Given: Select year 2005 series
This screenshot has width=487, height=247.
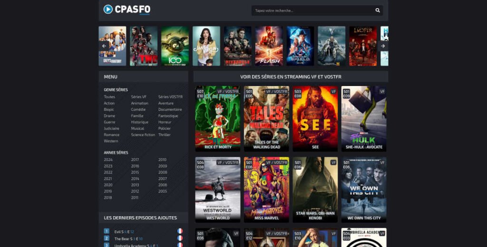Looking at the screenshot, I should pyautogui.click(x=163, y=191).
